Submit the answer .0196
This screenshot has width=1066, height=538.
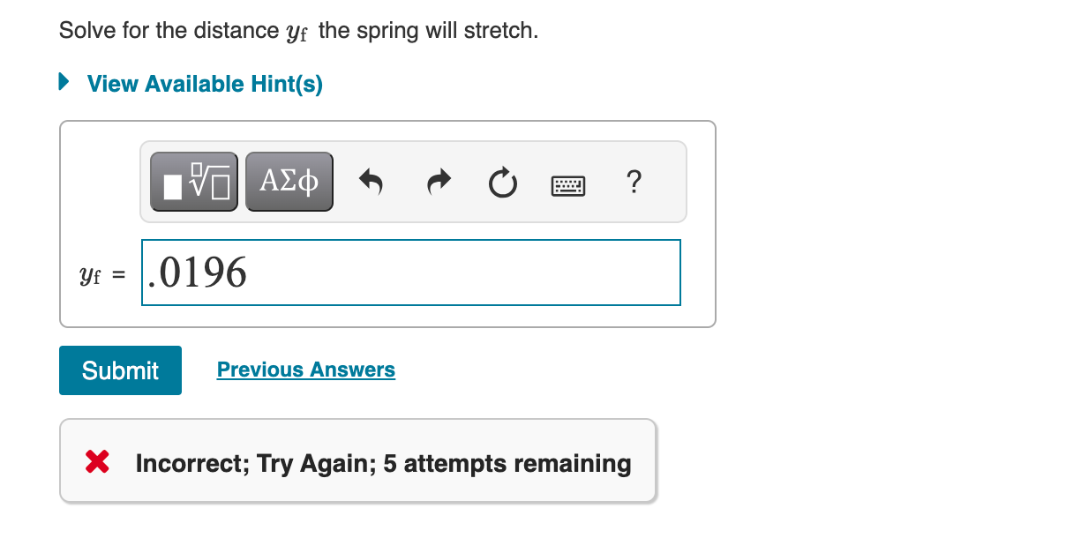click(x=119, y=370)
